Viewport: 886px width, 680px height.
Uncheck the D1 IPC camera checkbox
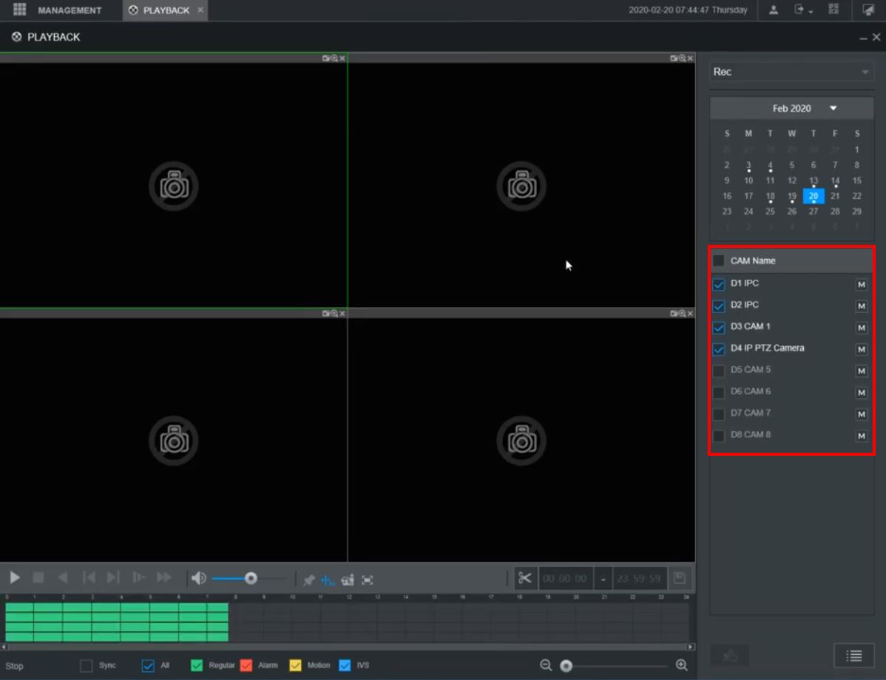tap(719, 284)
